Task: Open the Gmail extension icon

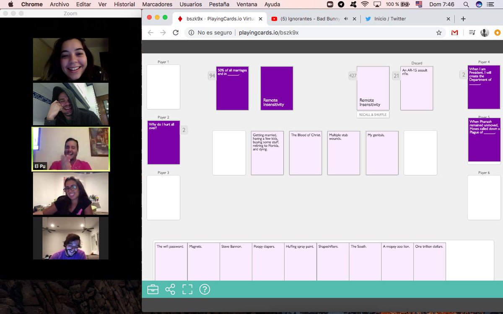Action: pyautogui.click(x=455, y=33)
